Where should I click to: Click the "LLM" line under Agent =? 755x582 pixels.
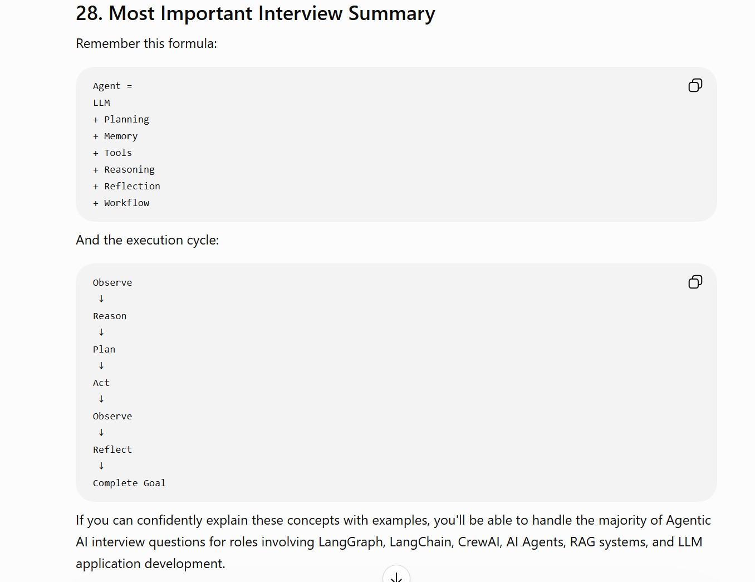coord(101,102)
